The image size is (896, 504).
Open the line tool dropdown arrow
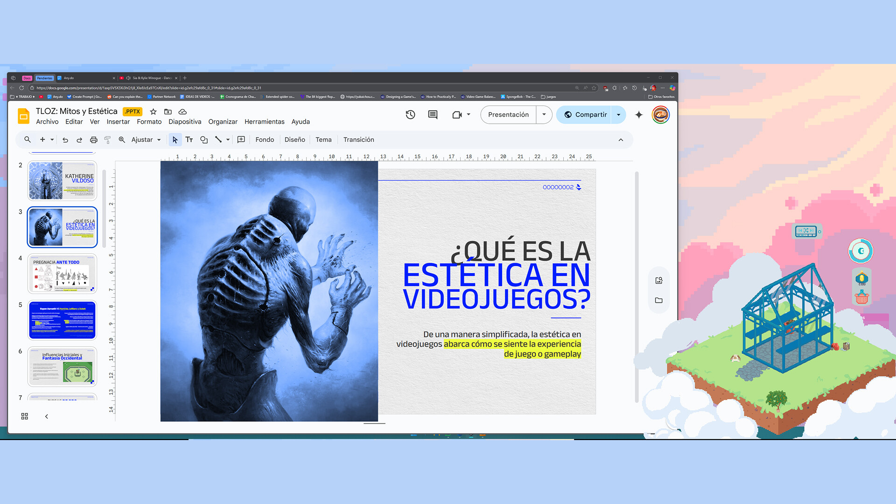point(228,140)
